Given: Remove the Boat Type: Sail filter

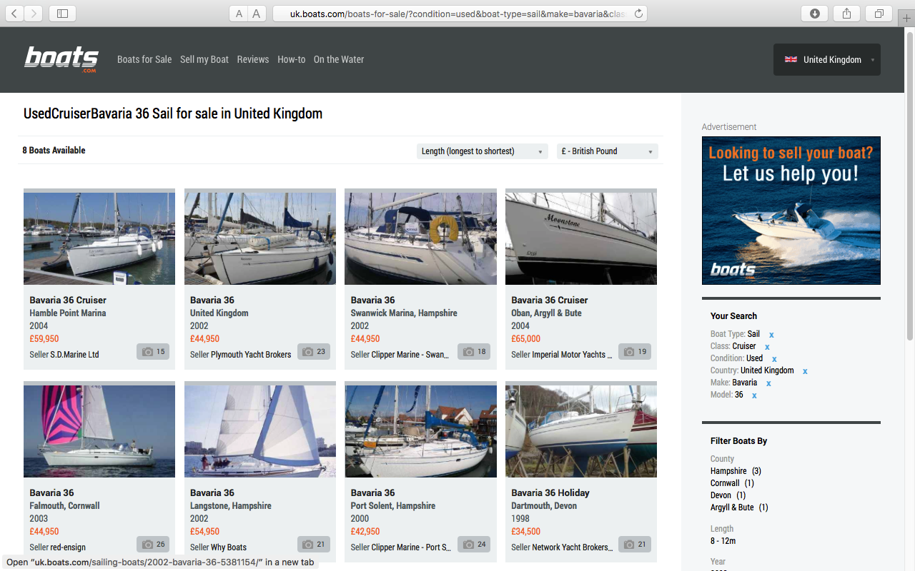Looking at the screenshot, I should pyautogui.click(x=771, y=335).
